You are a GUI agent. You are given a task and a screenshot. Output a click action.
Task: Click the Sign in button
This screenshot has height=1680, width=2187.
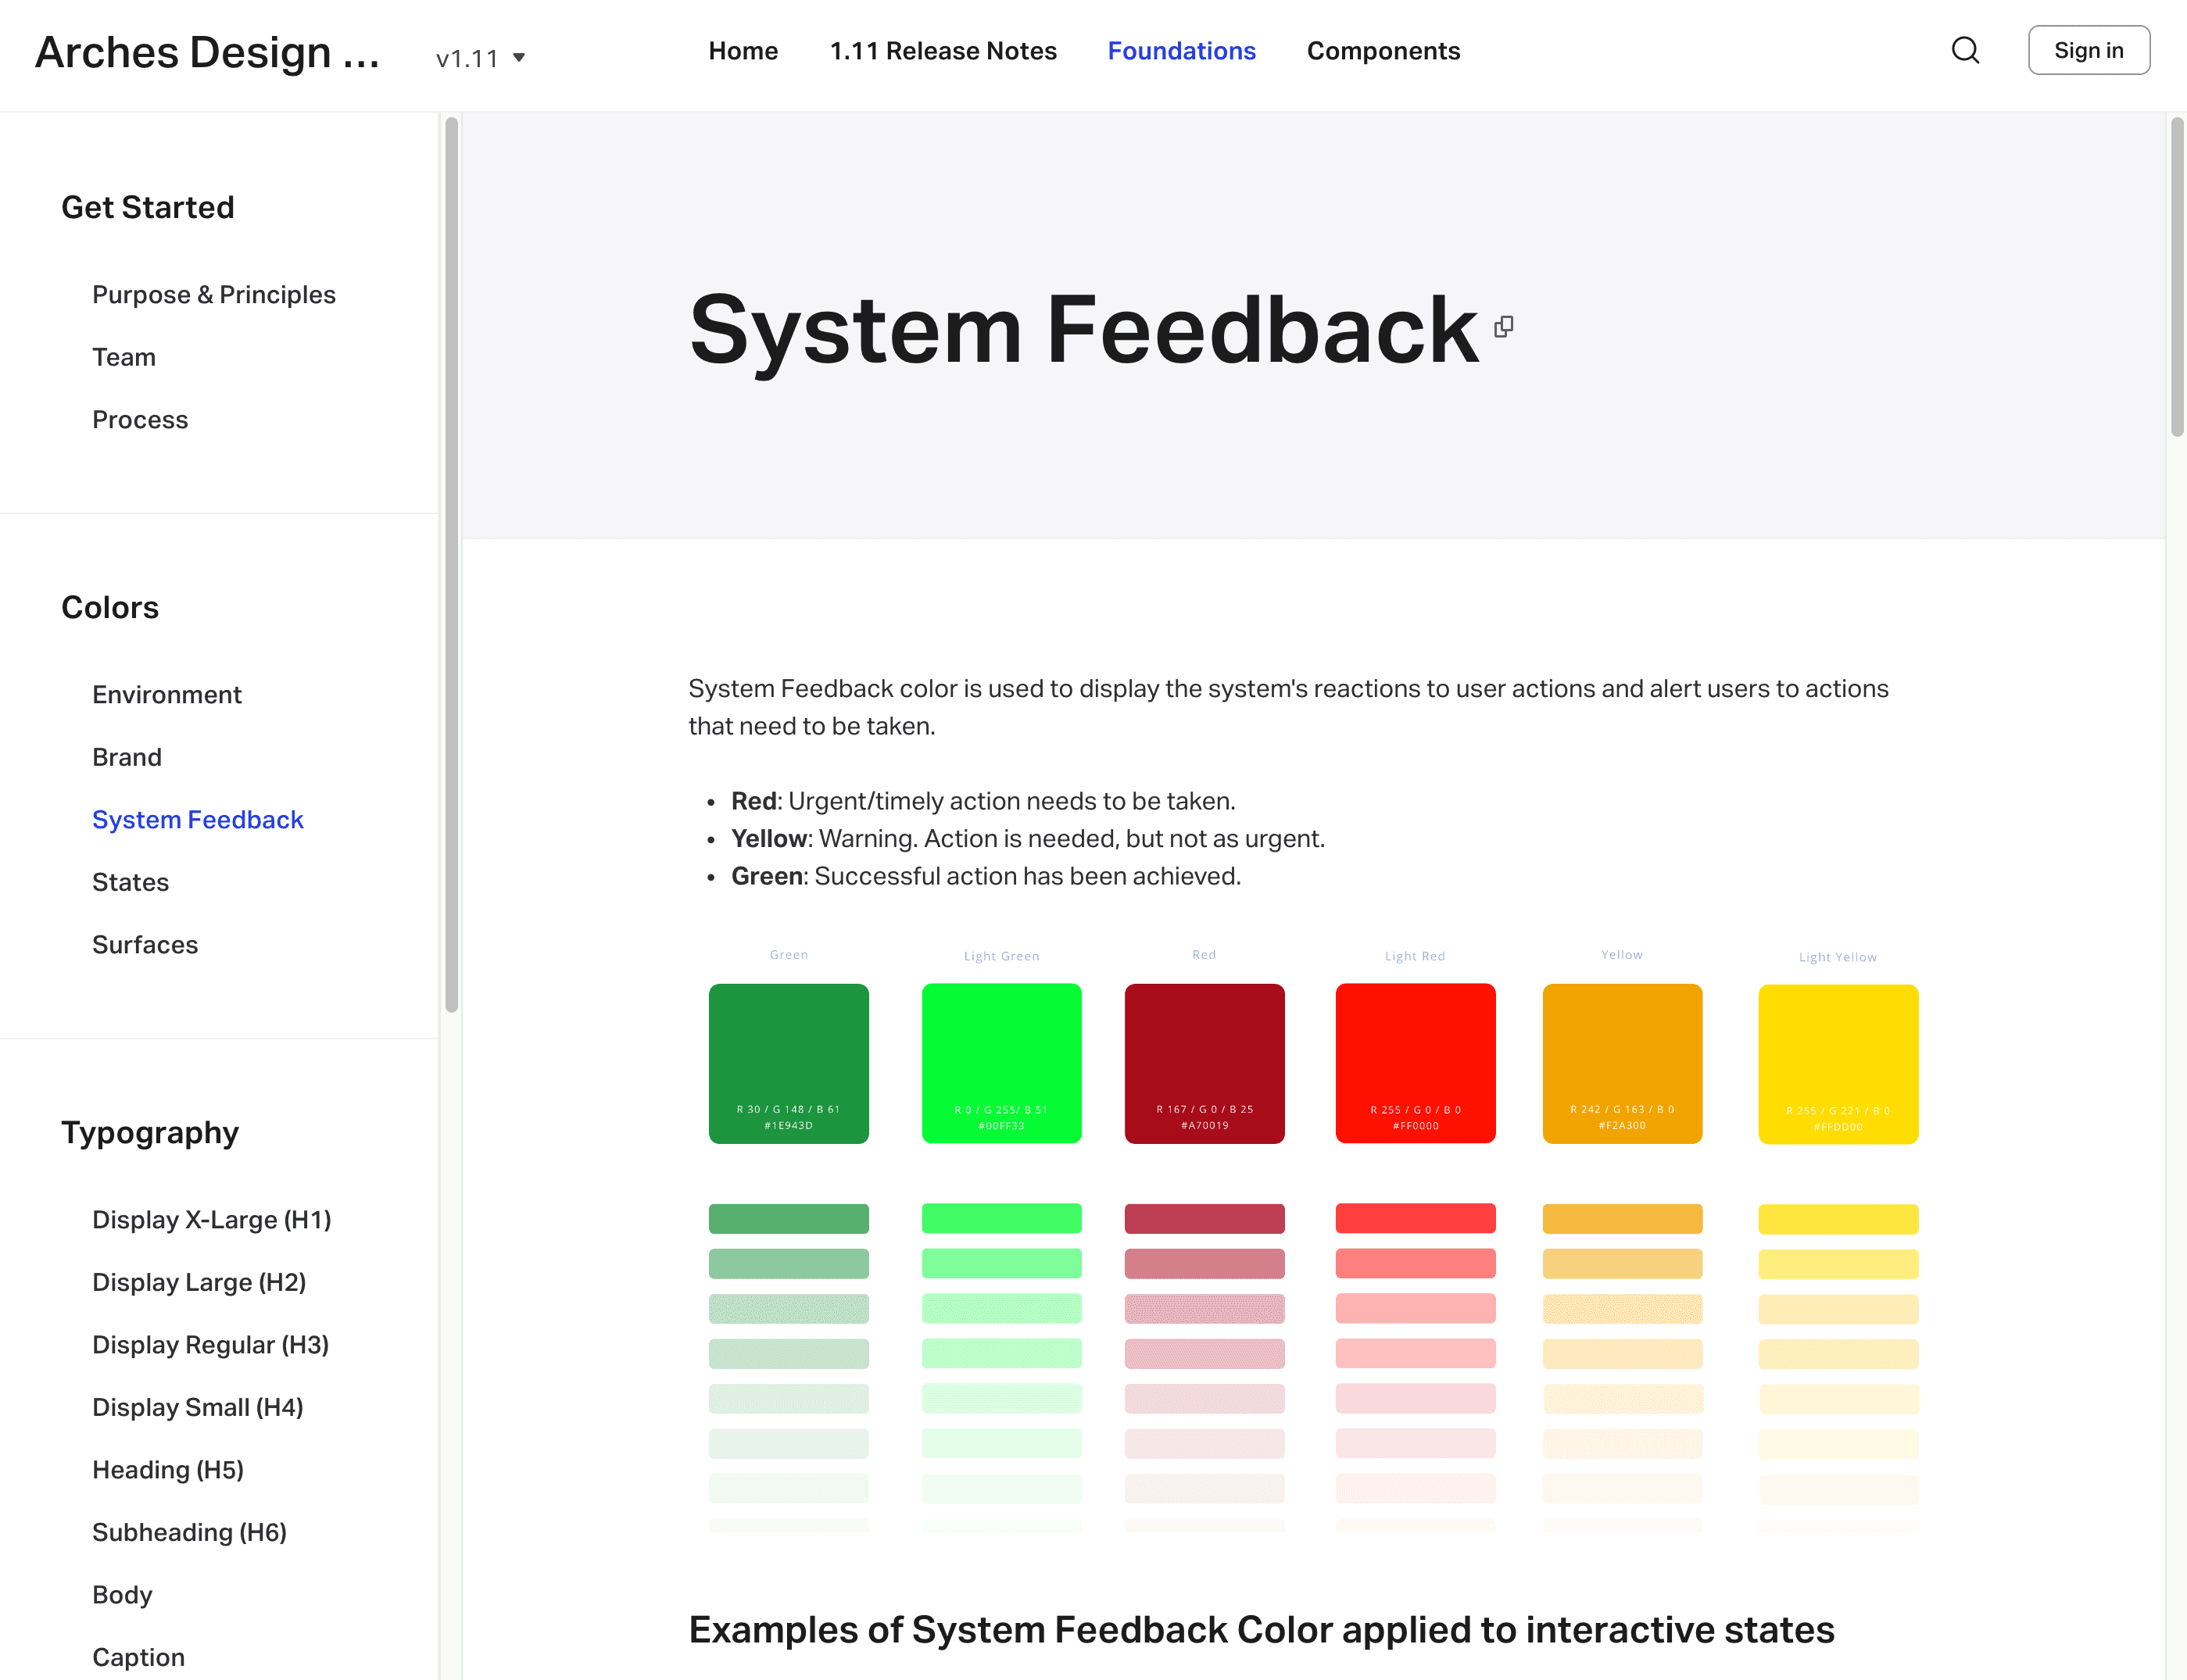[x=2088, y=50]
